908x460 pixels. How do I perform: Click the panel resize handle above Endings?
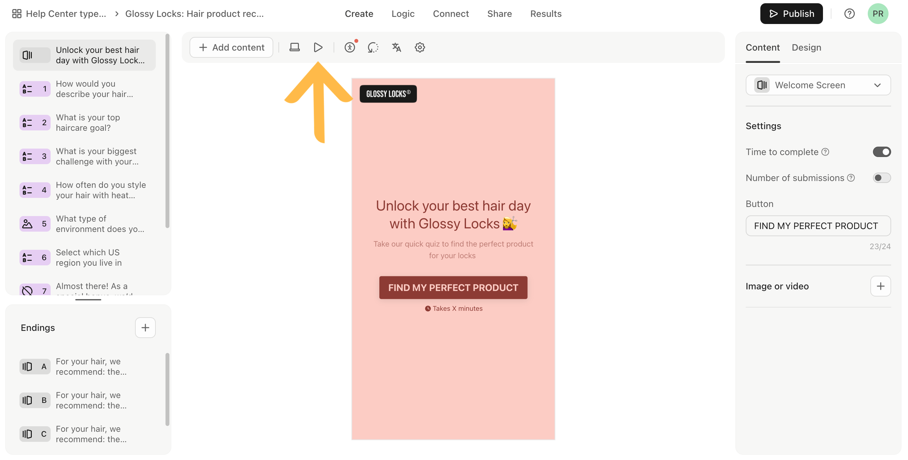click(88, 300)
